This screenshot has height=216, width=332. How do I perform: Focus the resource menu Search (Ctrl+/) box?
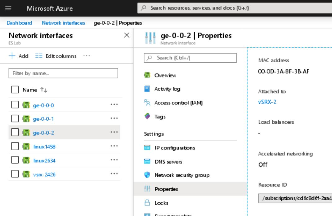point(190,58)
